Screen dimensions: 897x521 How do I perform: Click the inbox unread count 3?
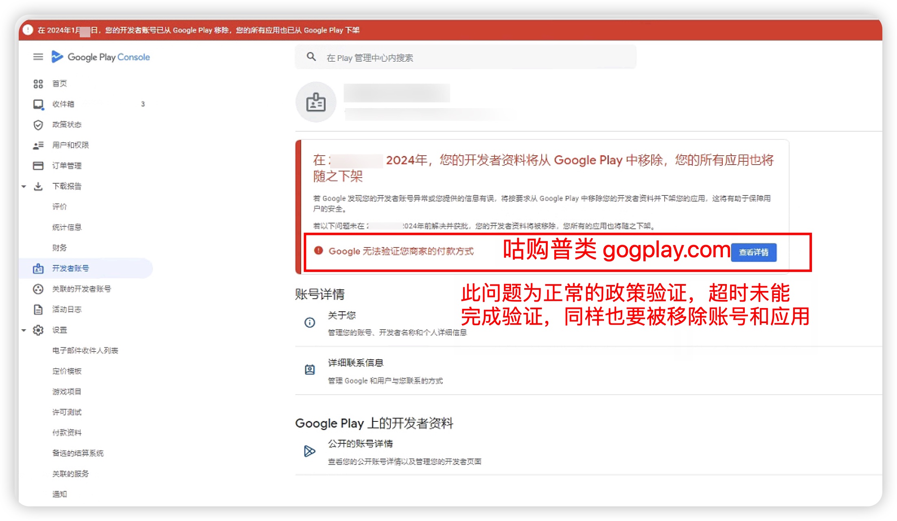[x=143, y=104]
